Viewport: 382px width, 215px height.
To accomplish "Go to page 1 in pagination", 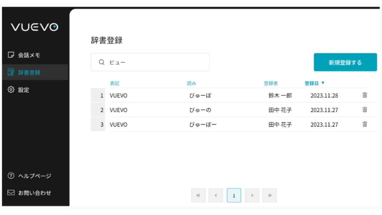I will pos(234,195).
